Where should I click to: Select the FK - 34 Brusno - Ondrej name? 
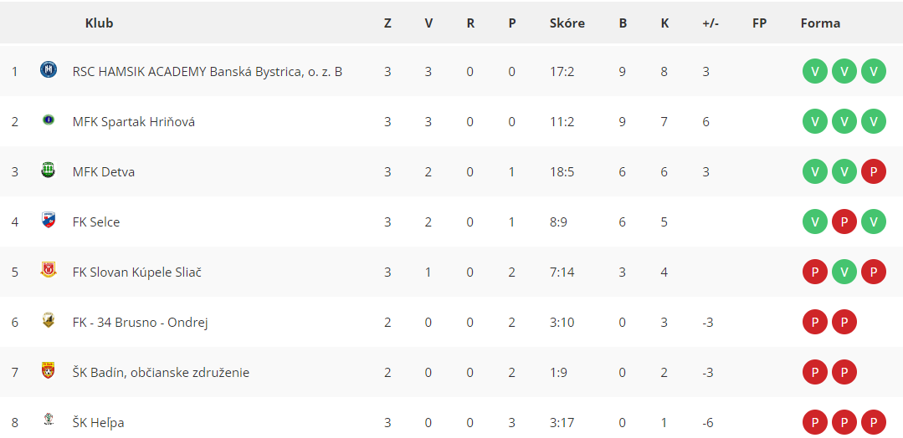click(x=140, y=323)
